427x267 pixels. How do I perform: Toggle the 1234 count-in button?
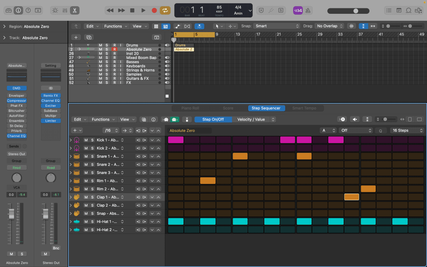(x=298, y=10)
